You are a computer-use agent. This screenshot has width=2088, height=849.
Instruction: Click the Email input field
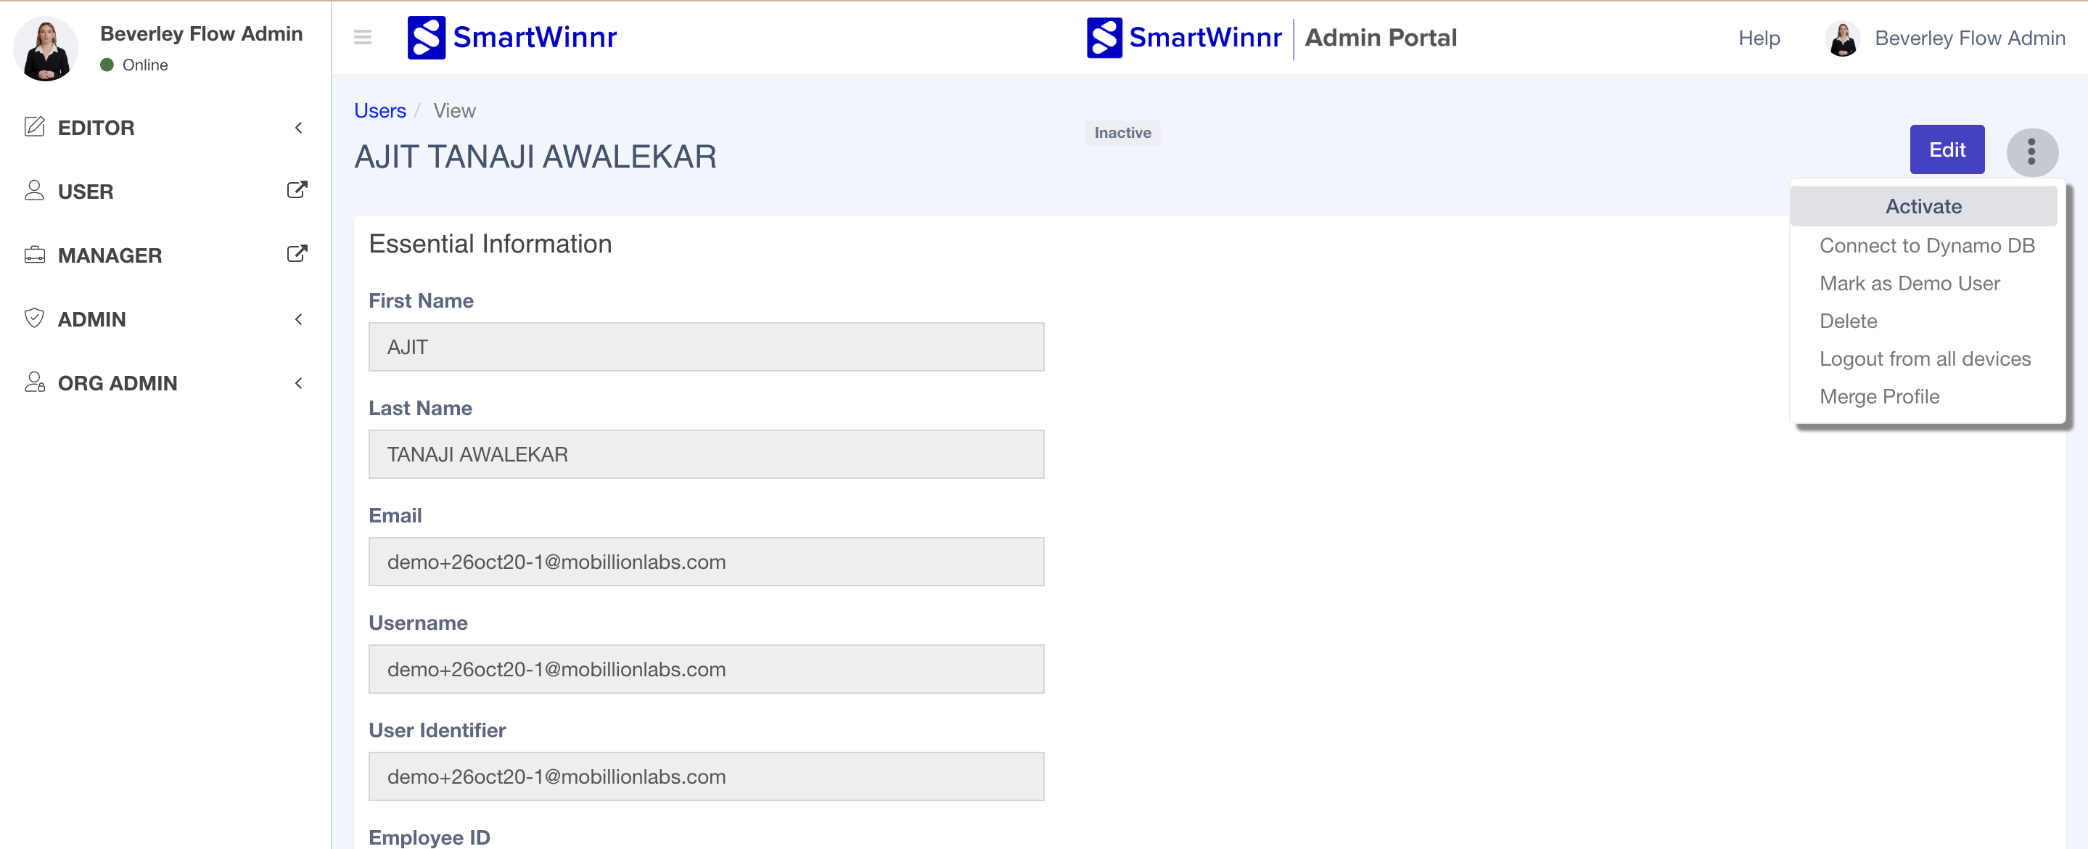coord(705,561)
